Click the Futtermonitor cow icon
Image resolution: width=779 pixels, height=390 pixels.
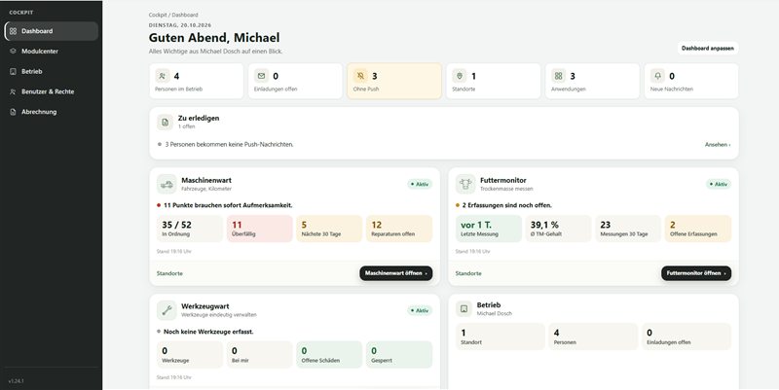pyautogui.click(x=465, y=184)
